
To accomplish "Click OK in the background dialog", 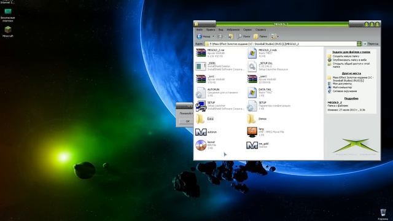I will pyautogui.click(x=187, y=121).
